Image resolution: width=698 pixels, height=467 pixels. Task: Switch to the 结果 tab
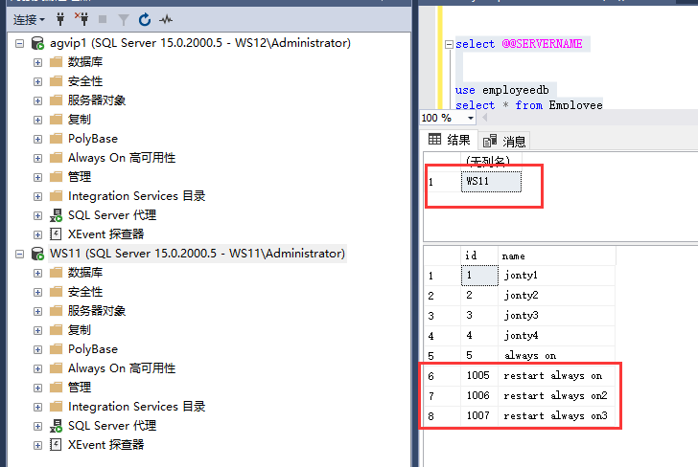[449, 140]
